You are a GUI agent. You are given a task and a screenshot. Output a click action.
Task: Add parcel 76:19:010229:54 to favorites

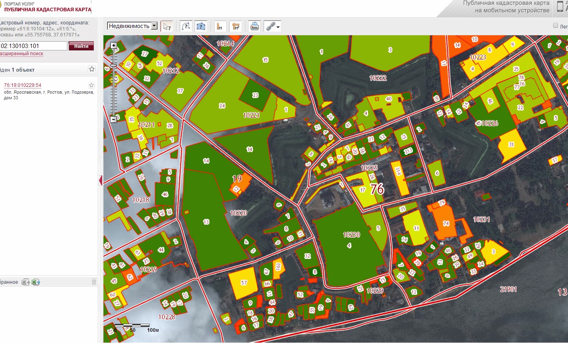[91, 85]
